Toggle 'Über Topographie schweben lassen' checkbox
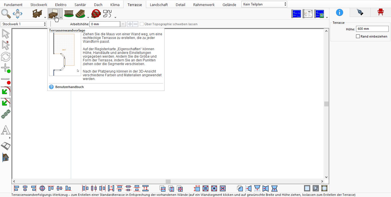 (x=142, y=24)
